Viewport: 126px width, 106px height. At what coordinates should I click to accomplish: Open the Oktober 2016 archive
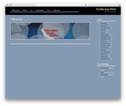pyautogui.click(x=105, y=34)
